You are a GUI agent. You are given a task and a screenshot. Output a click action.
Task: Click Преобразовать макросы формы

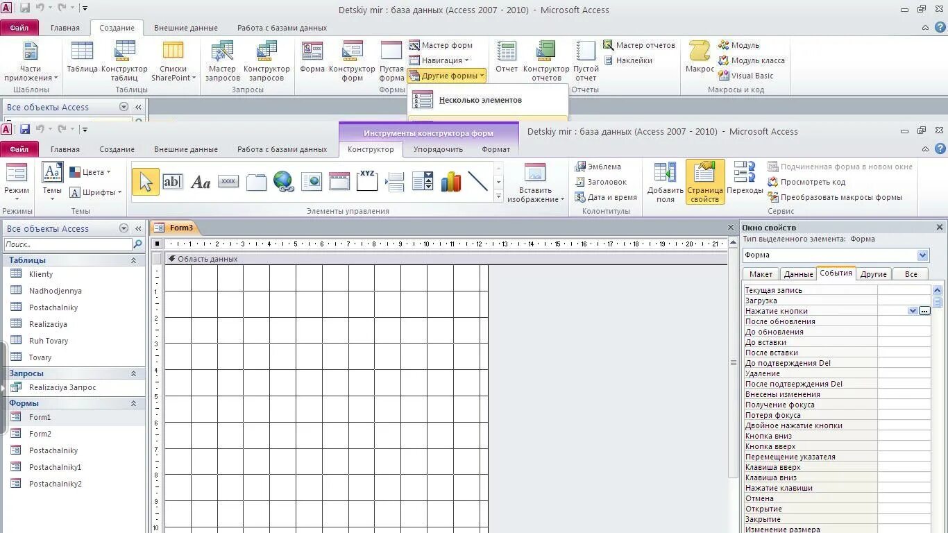coord(834,197)
